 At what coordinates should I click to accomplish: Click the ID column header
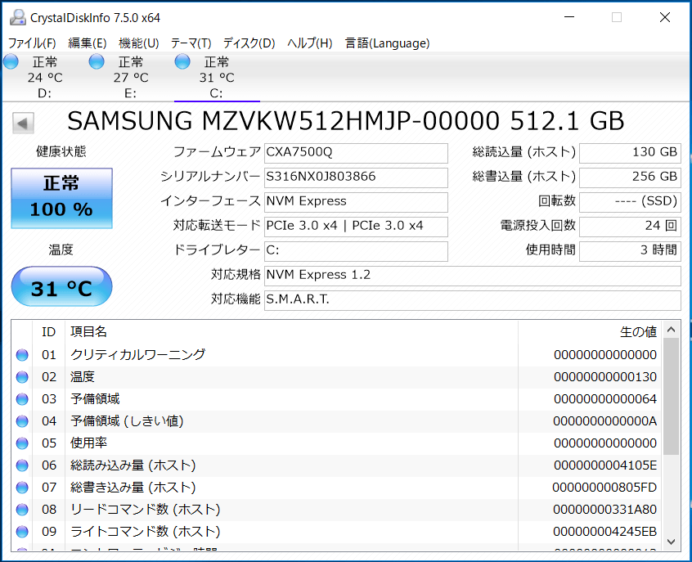pyautogui.click(x=48, y=332)
